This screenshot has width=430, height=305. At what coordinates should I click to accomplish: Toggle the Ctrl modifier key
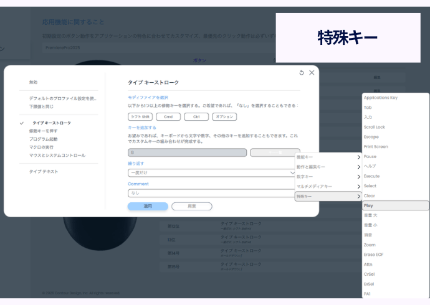click(196, 116)
